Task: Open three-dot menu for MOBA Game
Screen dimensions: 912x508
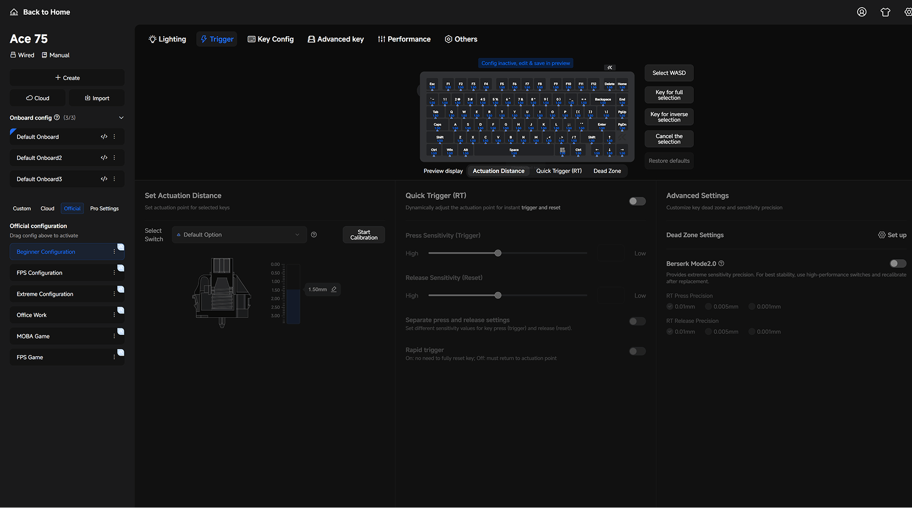Action: pos(114,336)
